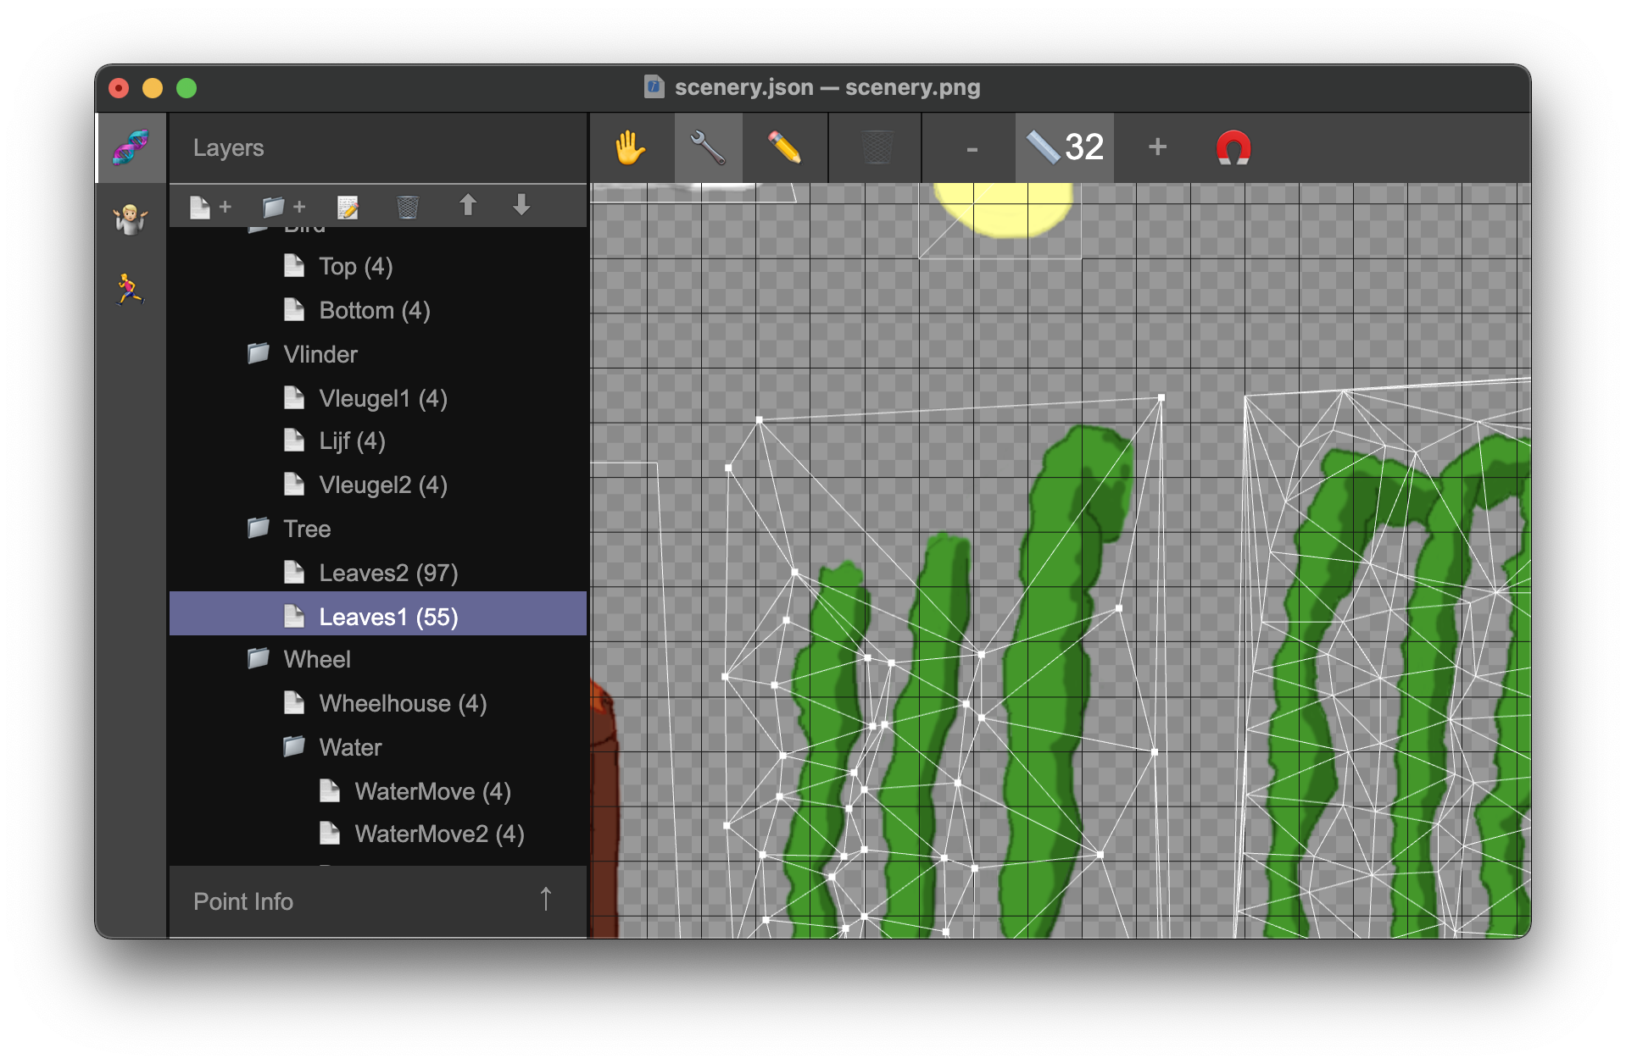Click the grid size 32 ruler field
This screenshot has width=1626, height=1064.
(x=1065, y=148)
